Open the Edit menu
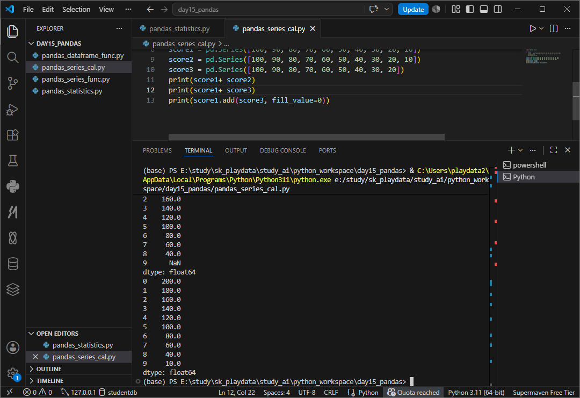The width and height of the screenshot is (580, 398). pyautogui.click(x=48, y=9)
